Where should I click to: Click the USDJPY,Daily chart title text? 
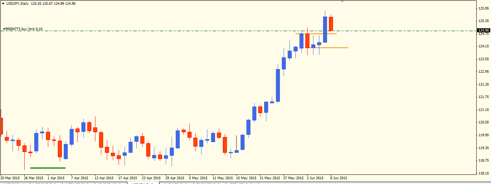(18, 4)
